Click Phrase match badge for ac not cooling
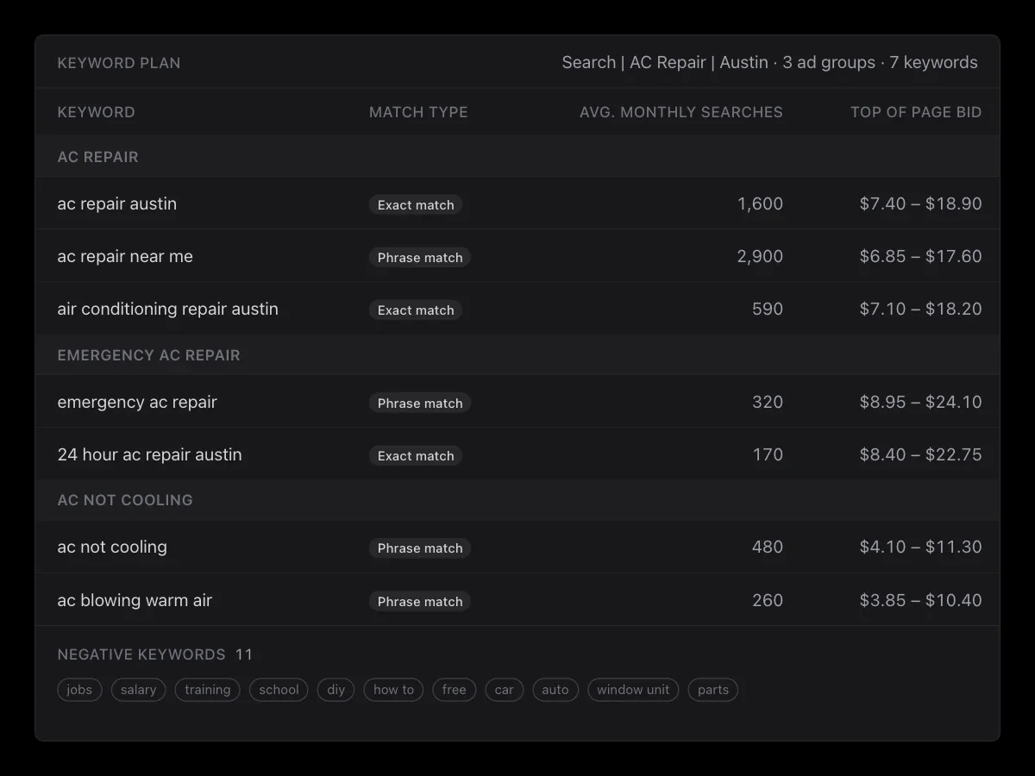 pyautogui.click(x=420, y=548)
